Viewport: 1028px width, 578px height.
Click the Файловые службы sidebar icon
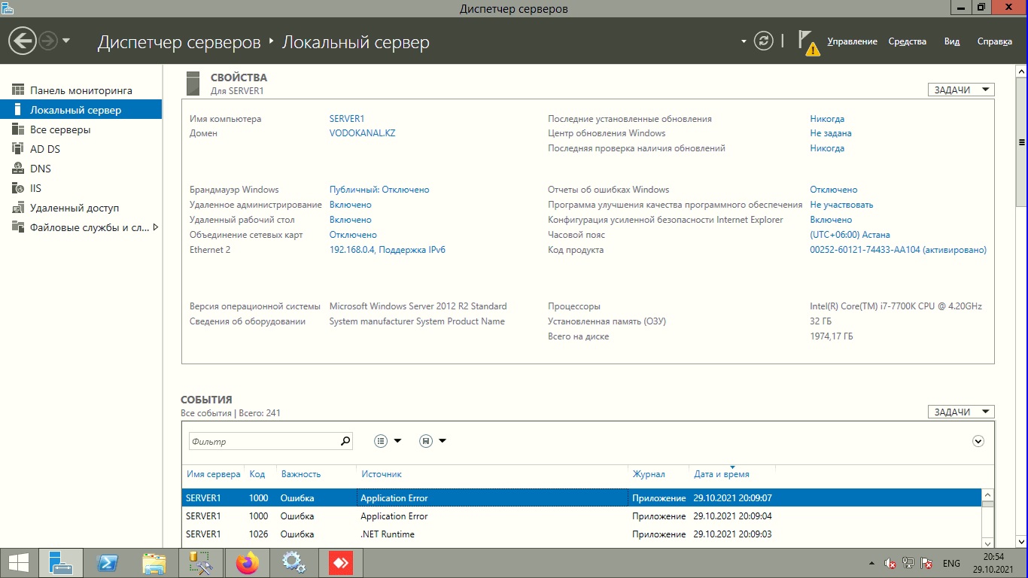point(18,227)
